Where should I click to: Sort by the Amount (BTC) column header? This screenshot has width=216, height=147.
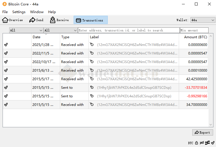(x=195, y=37)
